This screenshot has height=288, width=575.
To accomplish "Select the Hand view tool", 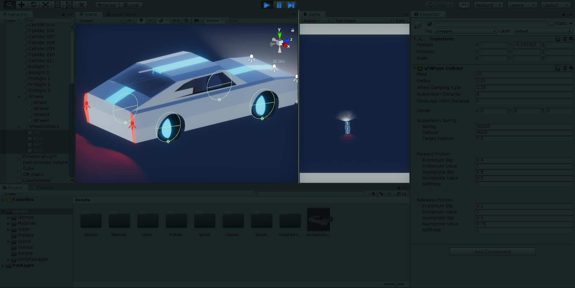I will tap(10, 5).
